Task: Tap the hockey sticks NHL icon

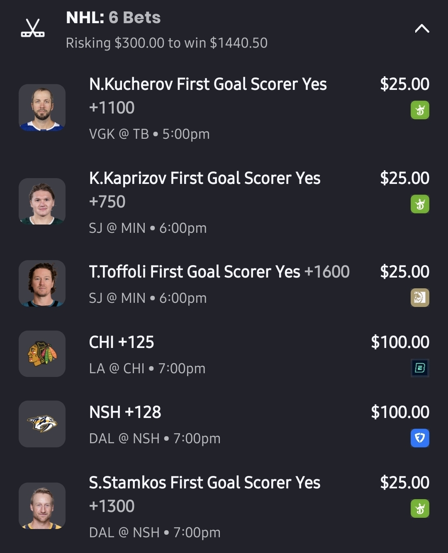Action: click(33, 28)
